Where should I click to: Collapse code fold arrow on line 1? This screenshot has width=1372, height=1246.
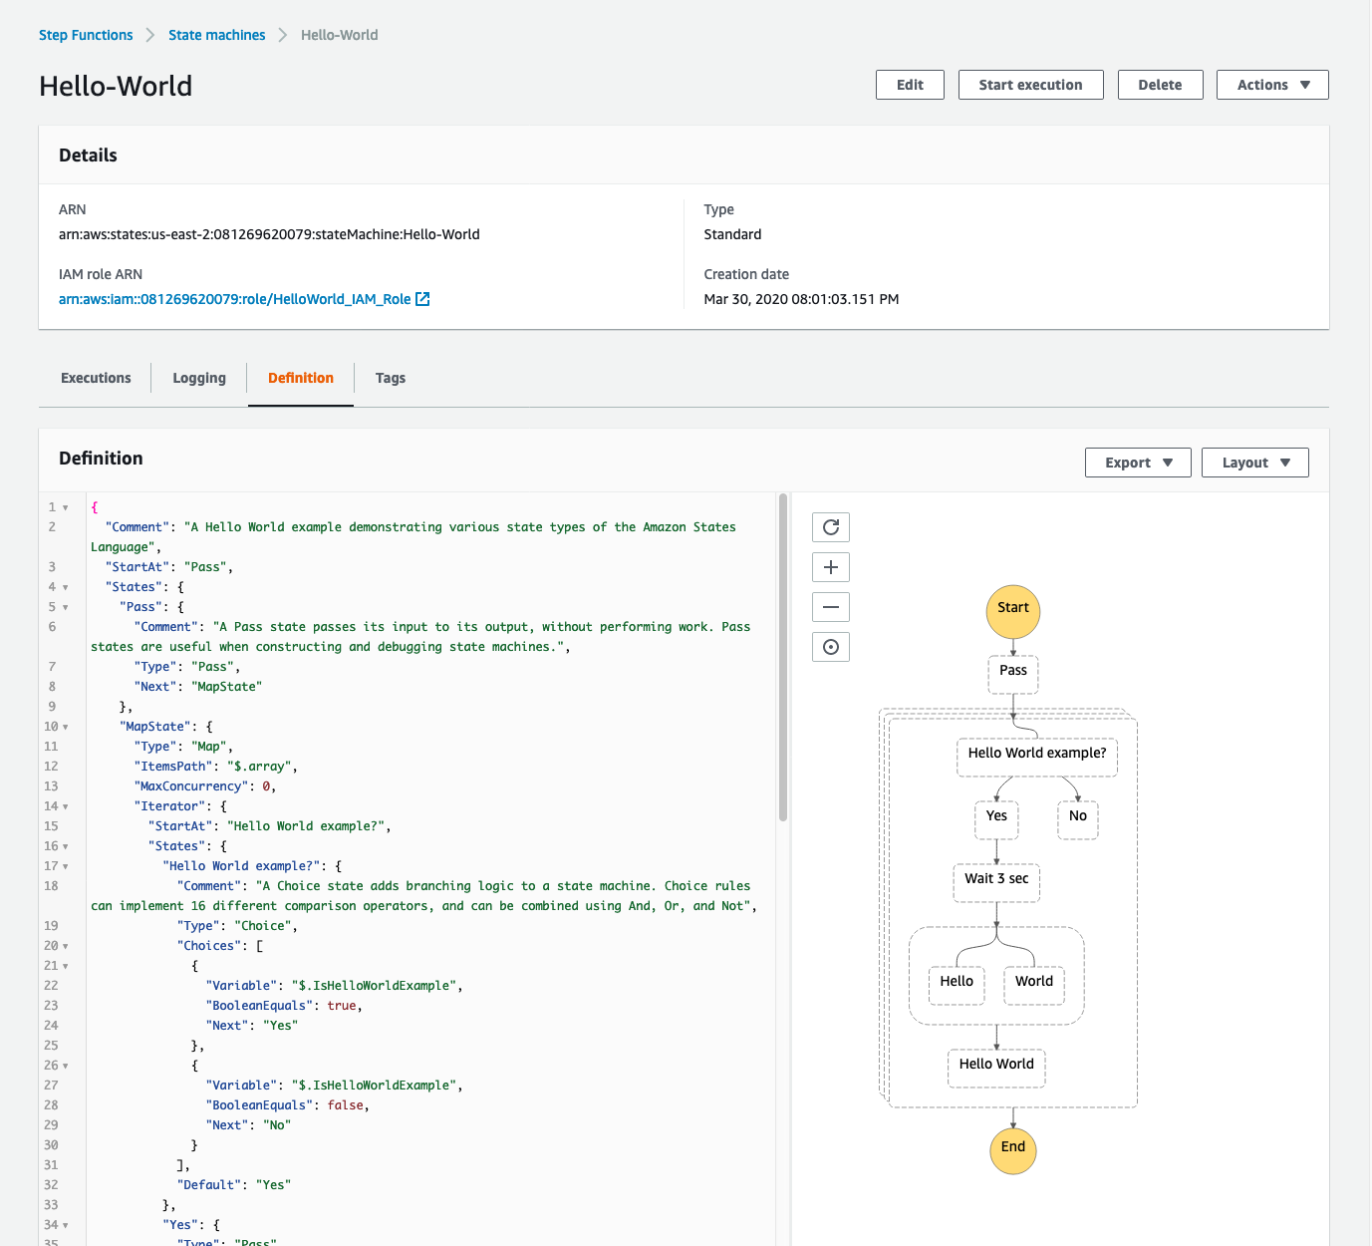pyautogui.click(x=66, y=507)
